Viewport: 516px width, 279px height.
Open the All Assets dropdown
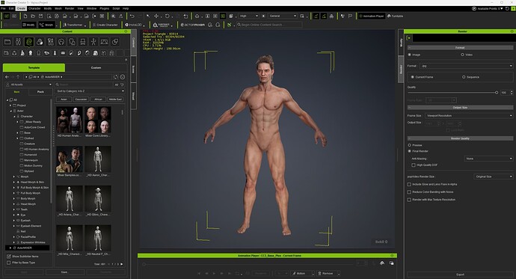click(x=29, y=85)
